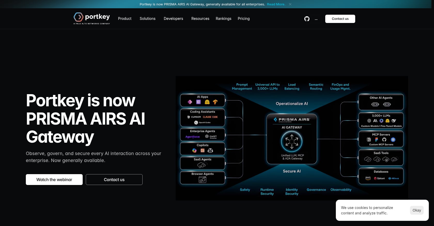Click the 'Semantic Routing' label
This screenshot has width=434, height=226.
pos(316,86)
